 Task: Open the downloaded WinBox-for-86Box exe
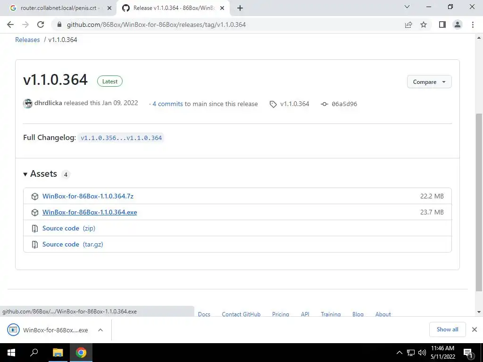[48, 330]
